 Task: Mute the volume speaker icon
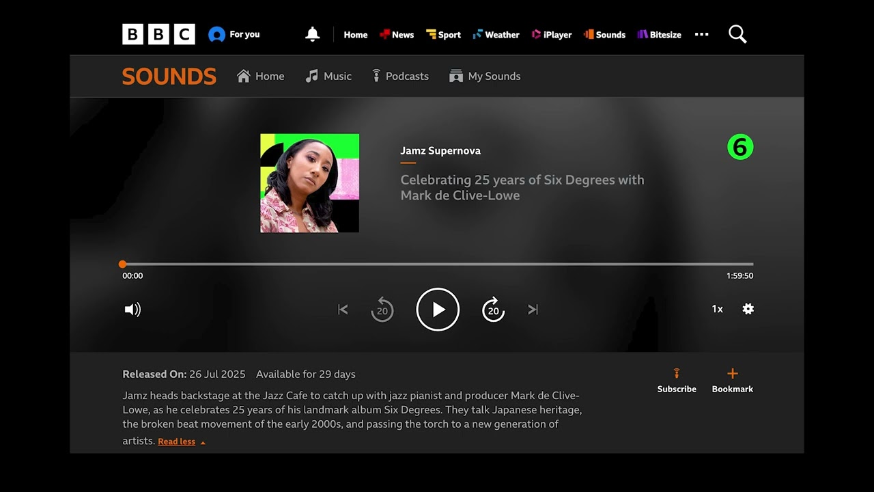point(132,310)
